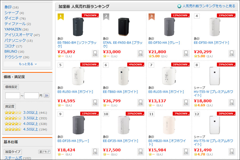240x160 pixels.
Task: Click the arrow icon beside 人気売れ筋ランキングをもっと見る
Action: click(179, 6)
